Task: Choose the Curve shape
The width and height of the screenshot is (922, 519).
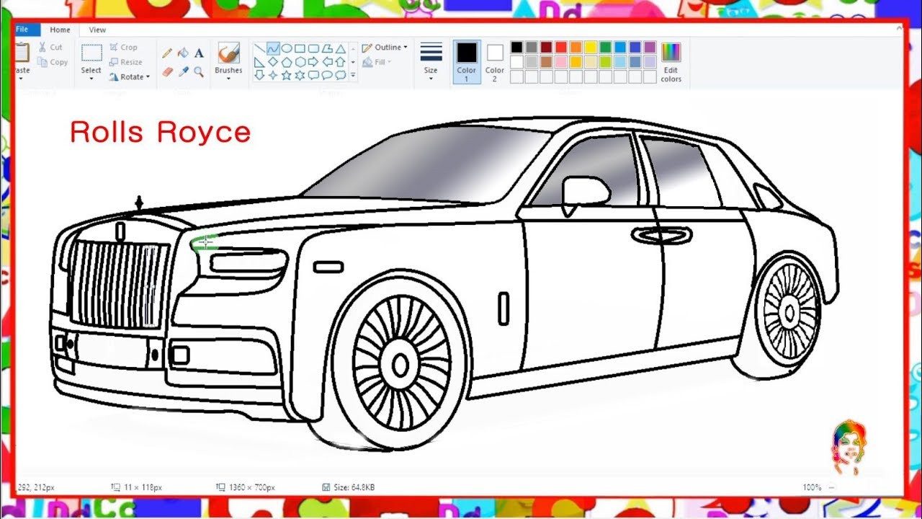Action: (x=273, y=48)
